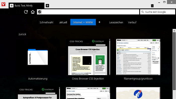
Task: Go to the home page
Action: coord(33,12)
